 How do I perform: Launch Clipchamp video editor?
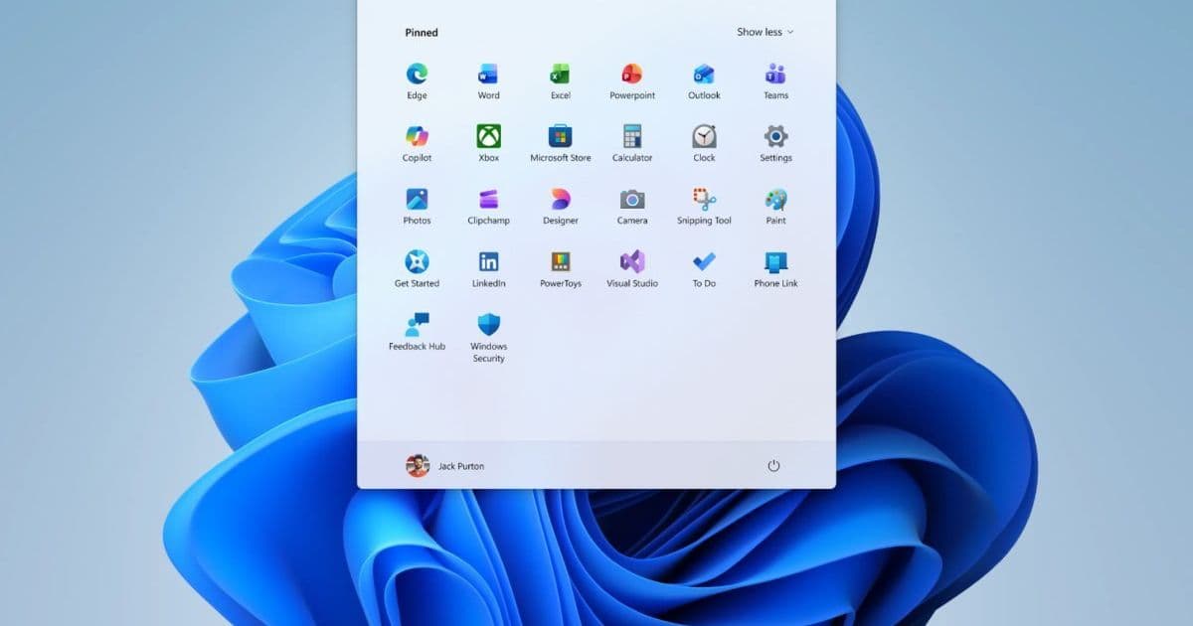[488, 199]
